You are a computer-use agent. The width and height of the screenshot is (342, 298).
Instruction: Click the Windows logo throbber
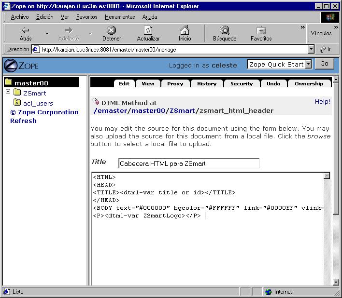point(330,17)
